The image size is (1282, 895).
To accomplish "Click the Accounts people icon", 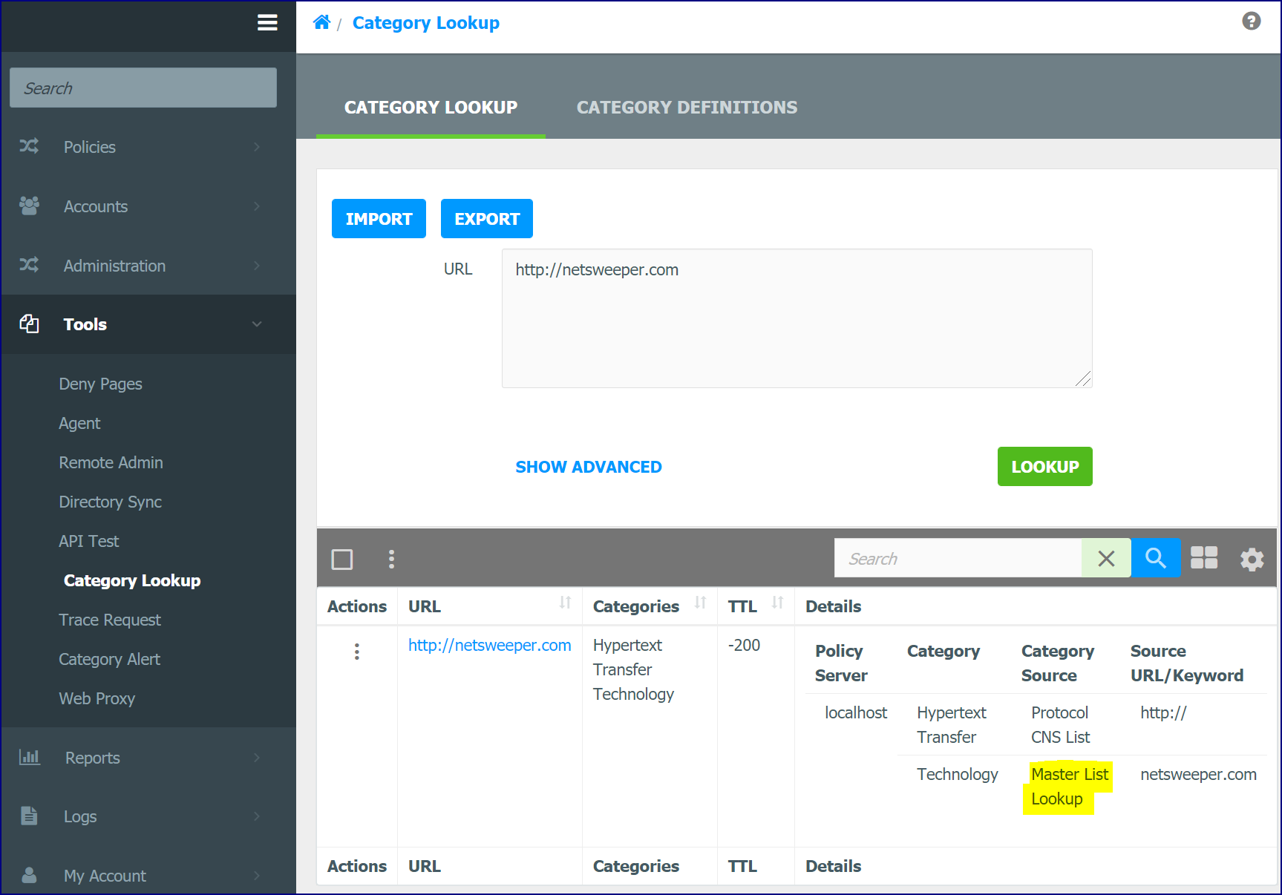I will point(29,206).
